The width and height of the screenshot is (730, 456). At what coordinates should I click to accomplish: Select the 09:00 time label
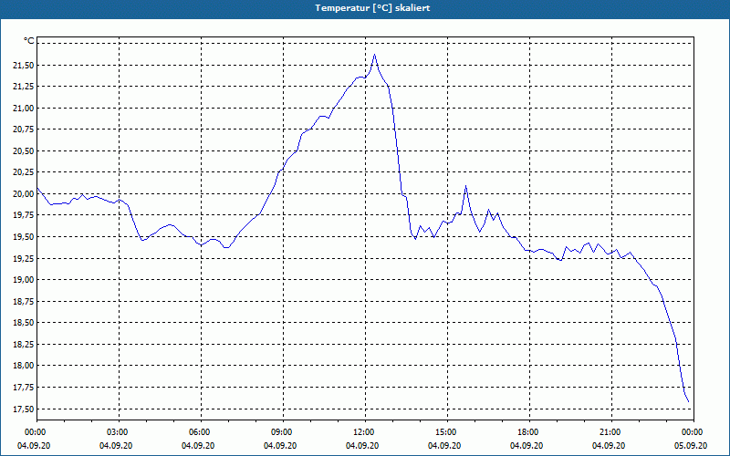[x=280, y=432]
